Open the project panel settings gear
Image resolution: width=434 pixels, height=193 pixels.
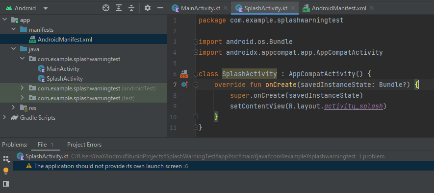pos(148,8)
